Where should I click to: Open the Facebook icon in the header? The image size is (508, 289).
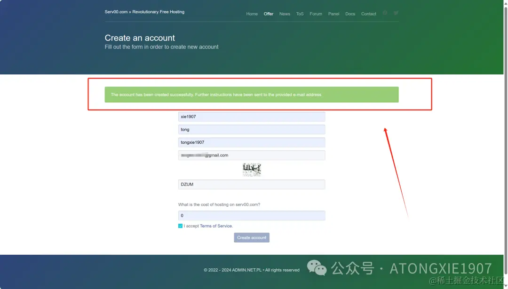point(385,13)
